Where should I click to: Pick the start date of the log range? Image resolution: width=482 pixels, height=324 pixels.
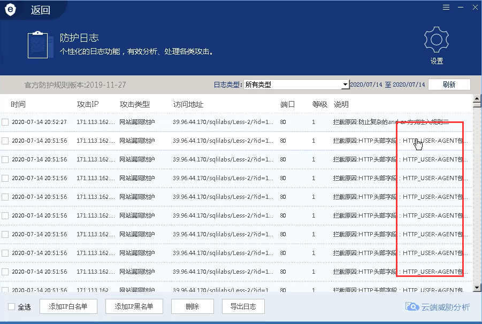[x=366, y=84]
